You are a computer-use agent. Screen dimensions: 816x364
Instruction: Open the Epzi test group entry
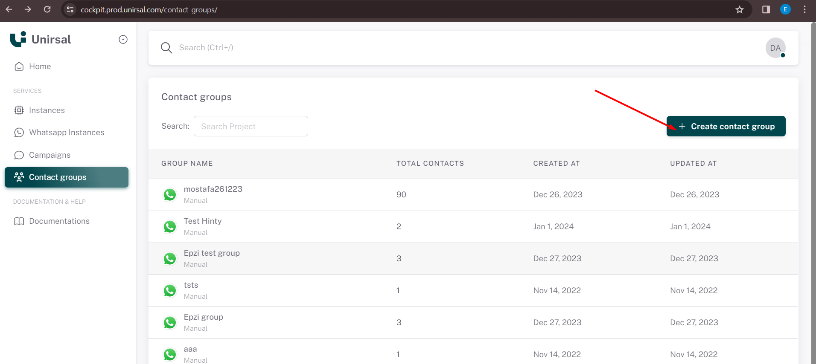tap(212, 253)
